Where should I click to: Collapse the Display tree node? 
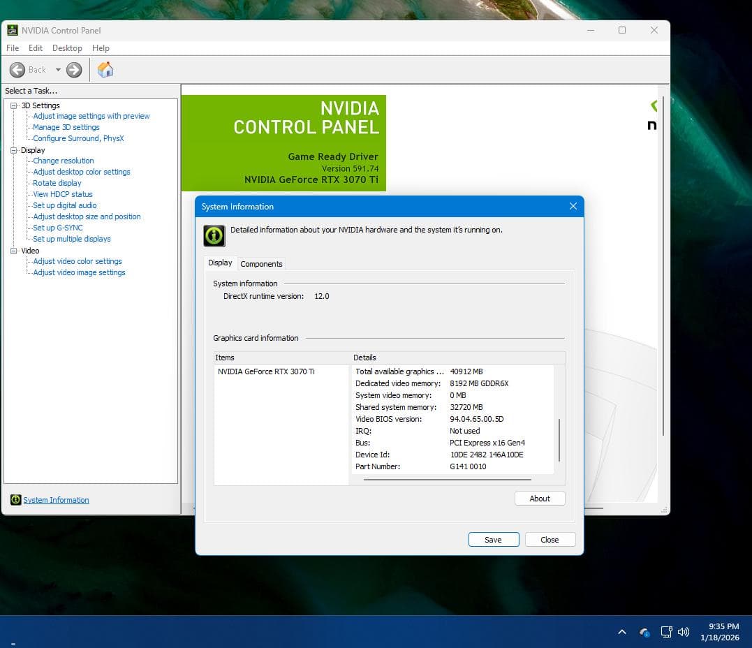[13, 150]
